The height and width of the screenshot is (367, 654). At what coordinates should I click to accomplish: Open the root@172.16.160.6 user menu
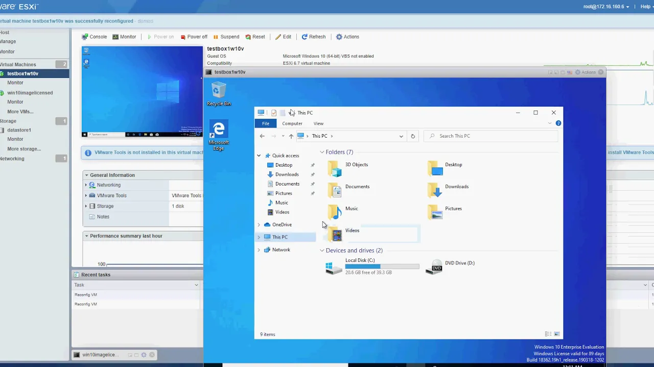tap(606, 7)
